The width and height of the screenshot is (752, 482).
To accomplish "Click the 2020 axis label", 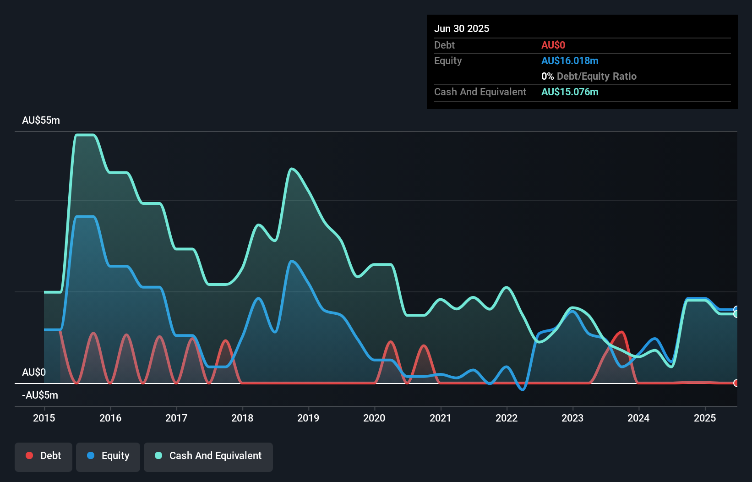I will coord(374,418).
